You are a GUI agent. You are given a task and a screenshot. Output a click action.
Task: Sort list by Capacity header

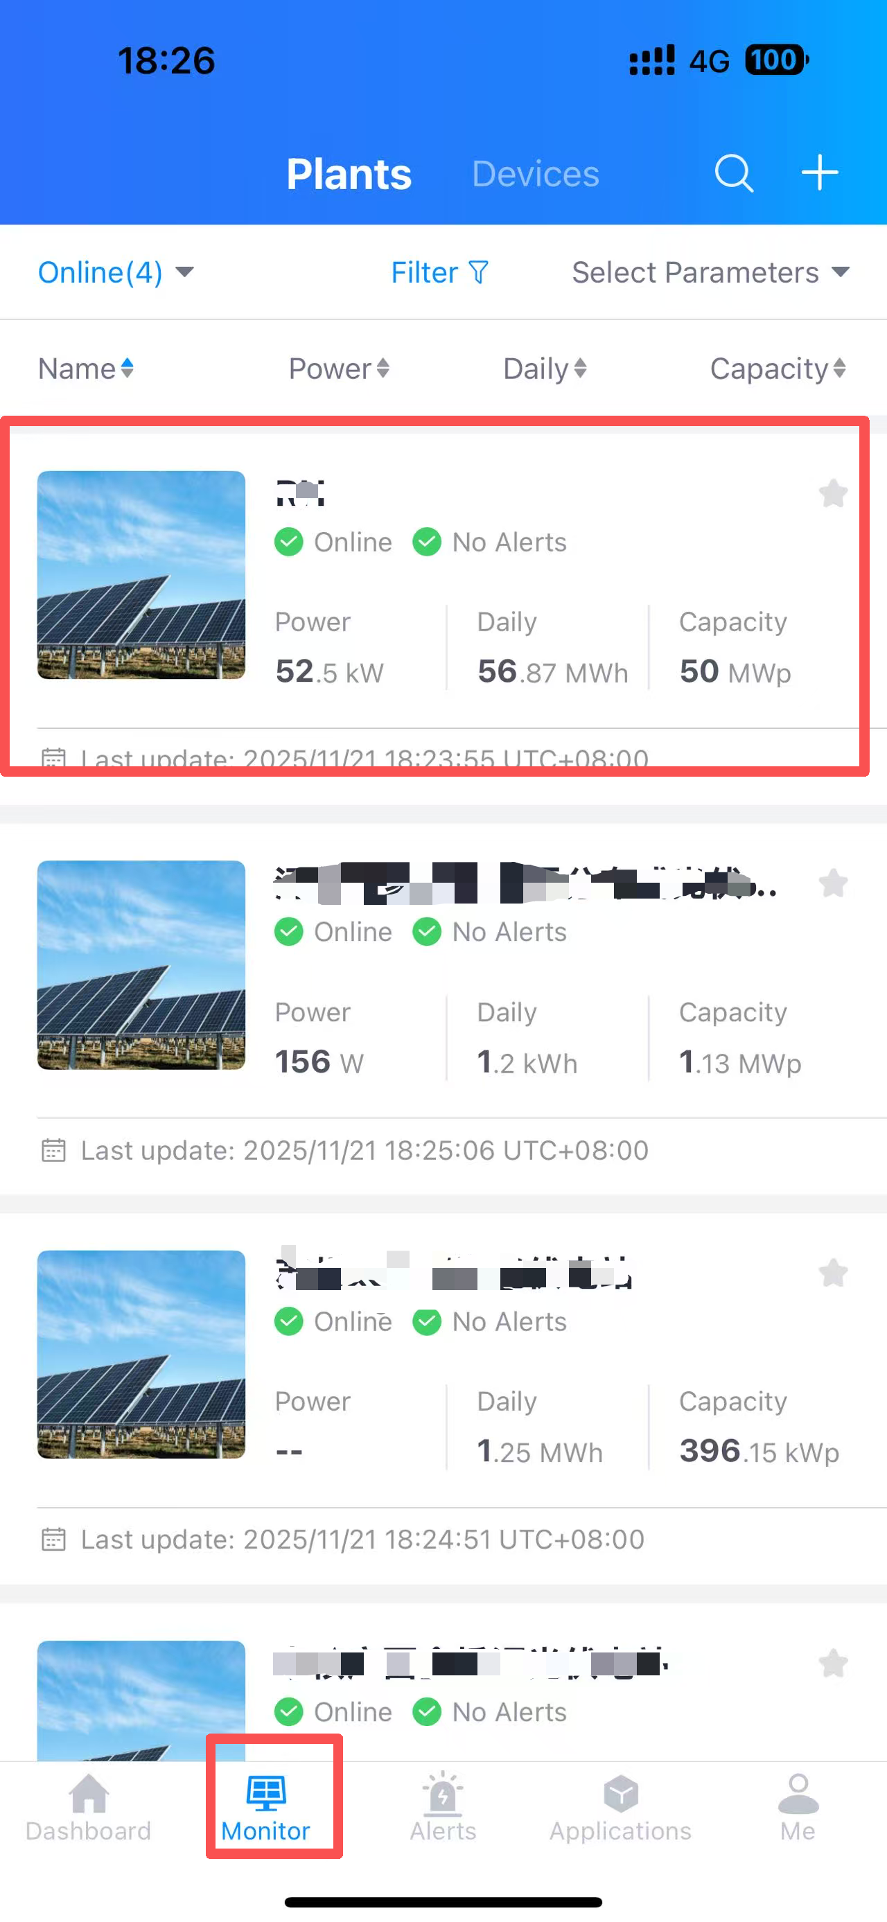pos(778,369)
